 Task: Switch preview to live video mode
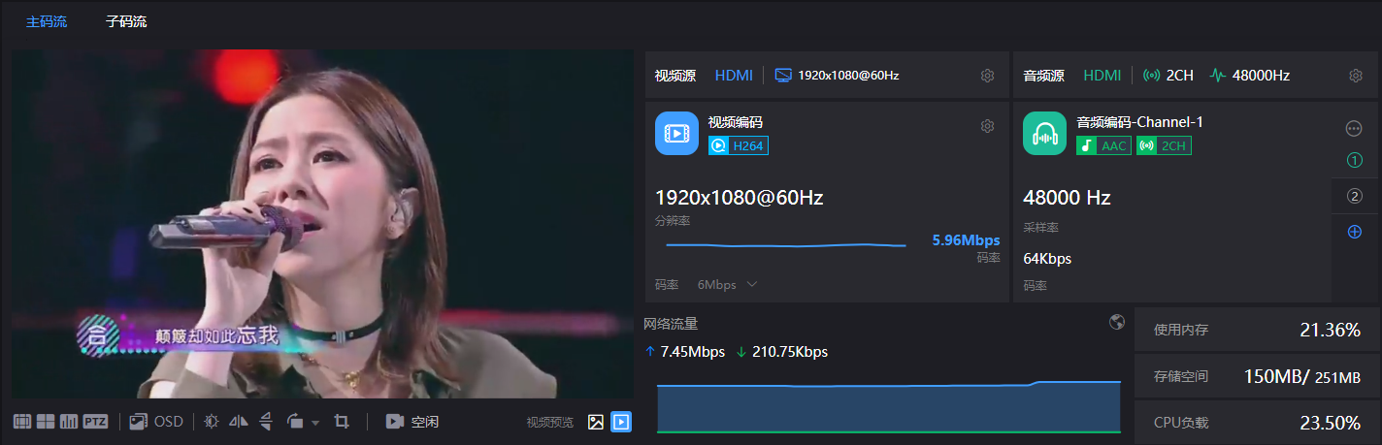(x=621, y=422)
